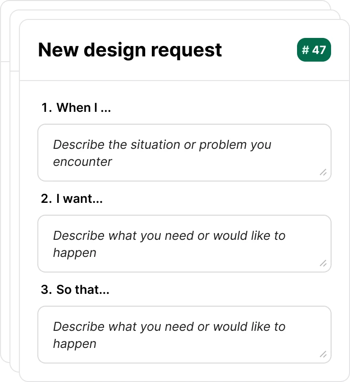Click the "New design request" heading
This screenshot has width=350, height=382.
(x=130, y=50)
